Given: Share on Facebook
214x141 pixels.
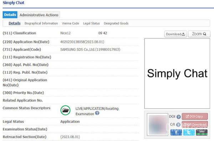Looking at the screenshot, I should click(x=176, y=132).
